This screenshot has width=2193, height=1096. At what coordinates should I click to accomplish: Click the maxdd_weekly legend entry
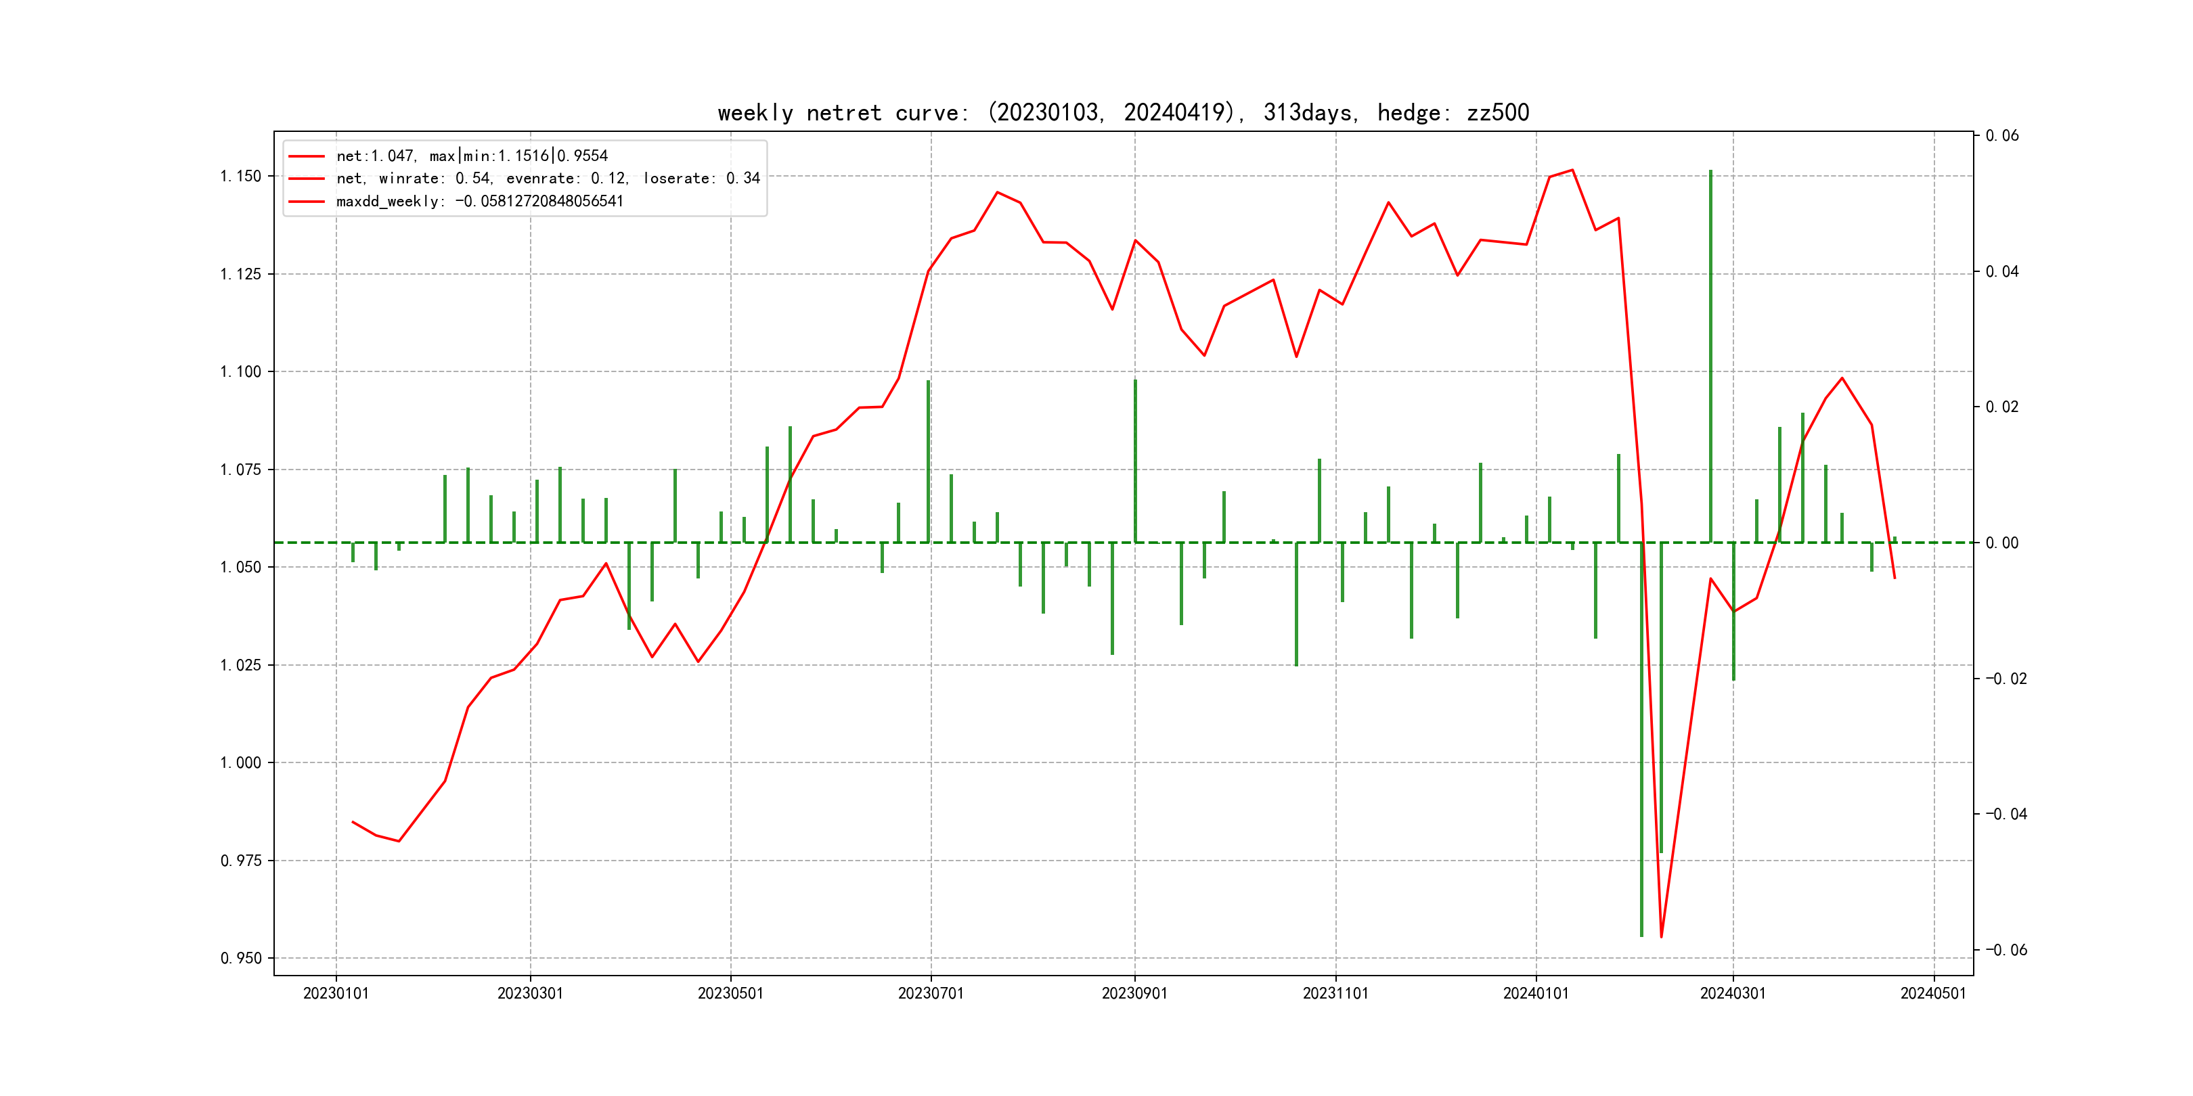point(479,202)
